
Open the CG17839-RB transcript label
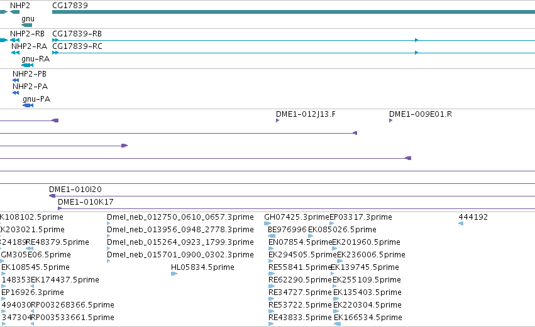tap(77, 34)
